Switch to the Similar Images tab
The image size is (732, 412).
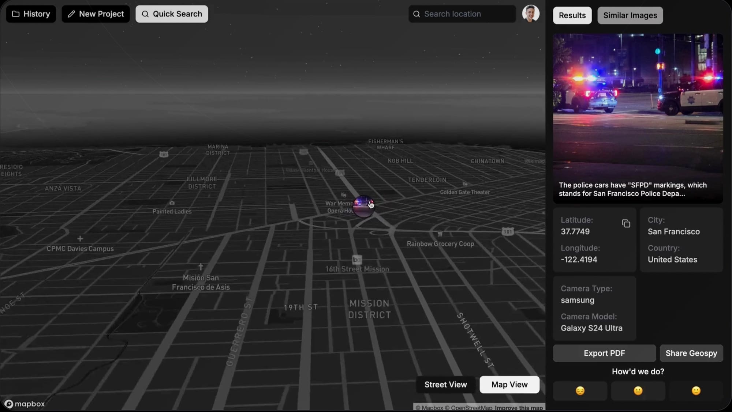[x=630, y=15]
